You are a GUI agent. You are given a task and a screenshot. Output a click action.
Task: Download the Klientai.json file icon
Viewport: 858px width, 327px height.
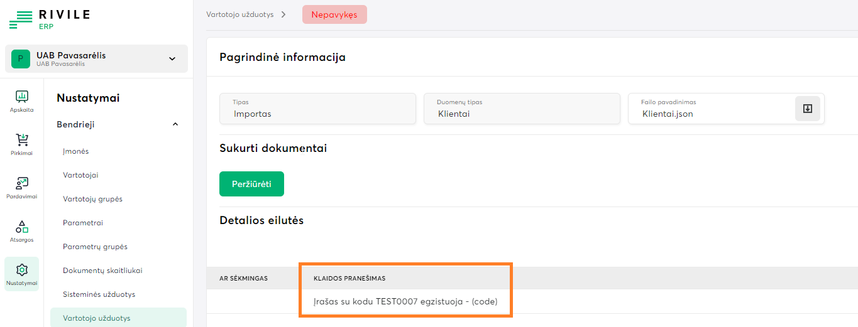pyautogui.click(x=808, y=109)
